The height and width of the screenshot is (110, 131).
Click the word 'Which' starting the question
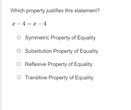18,11
